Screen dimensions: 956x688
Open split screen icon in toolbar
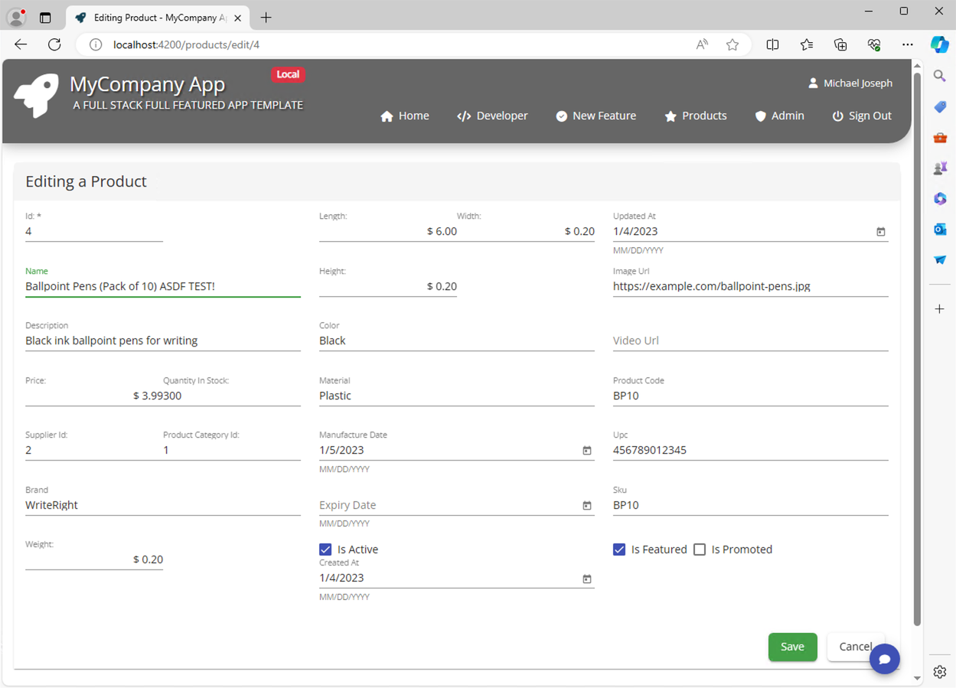tap(773, 44)
